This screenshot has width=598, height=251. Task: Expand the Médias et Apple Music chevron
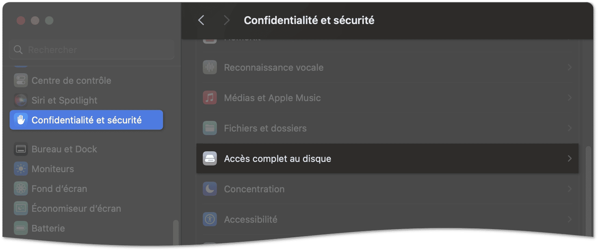[570, 98]
